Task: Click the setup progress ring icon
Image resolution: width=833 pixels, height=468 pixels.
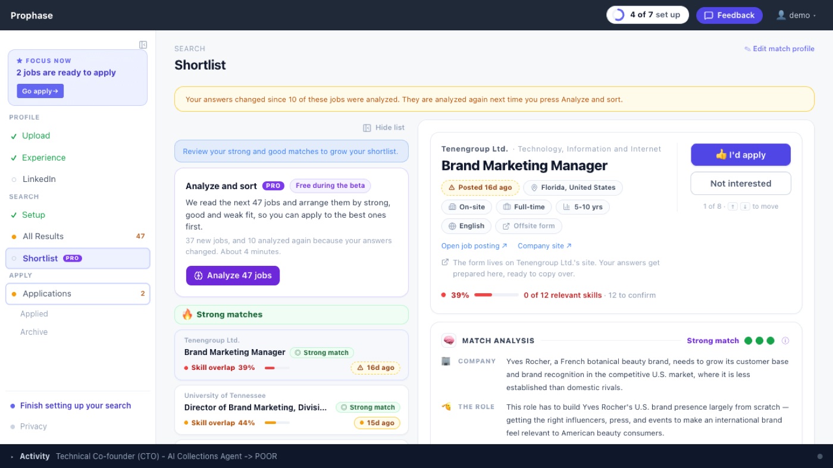Action: (619, 15)
